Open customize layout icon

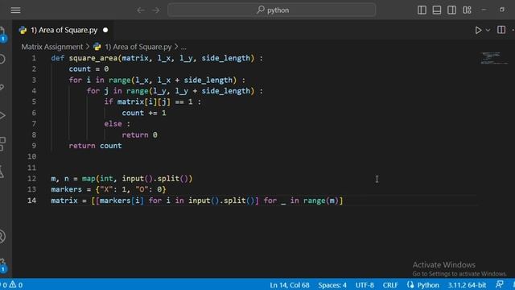coord(467,10)
